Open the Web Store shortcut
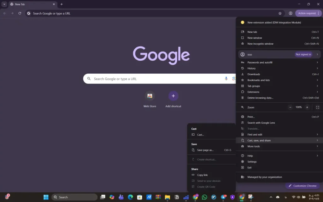The width and height of the screenshot is (323, 202). point(150,96)
